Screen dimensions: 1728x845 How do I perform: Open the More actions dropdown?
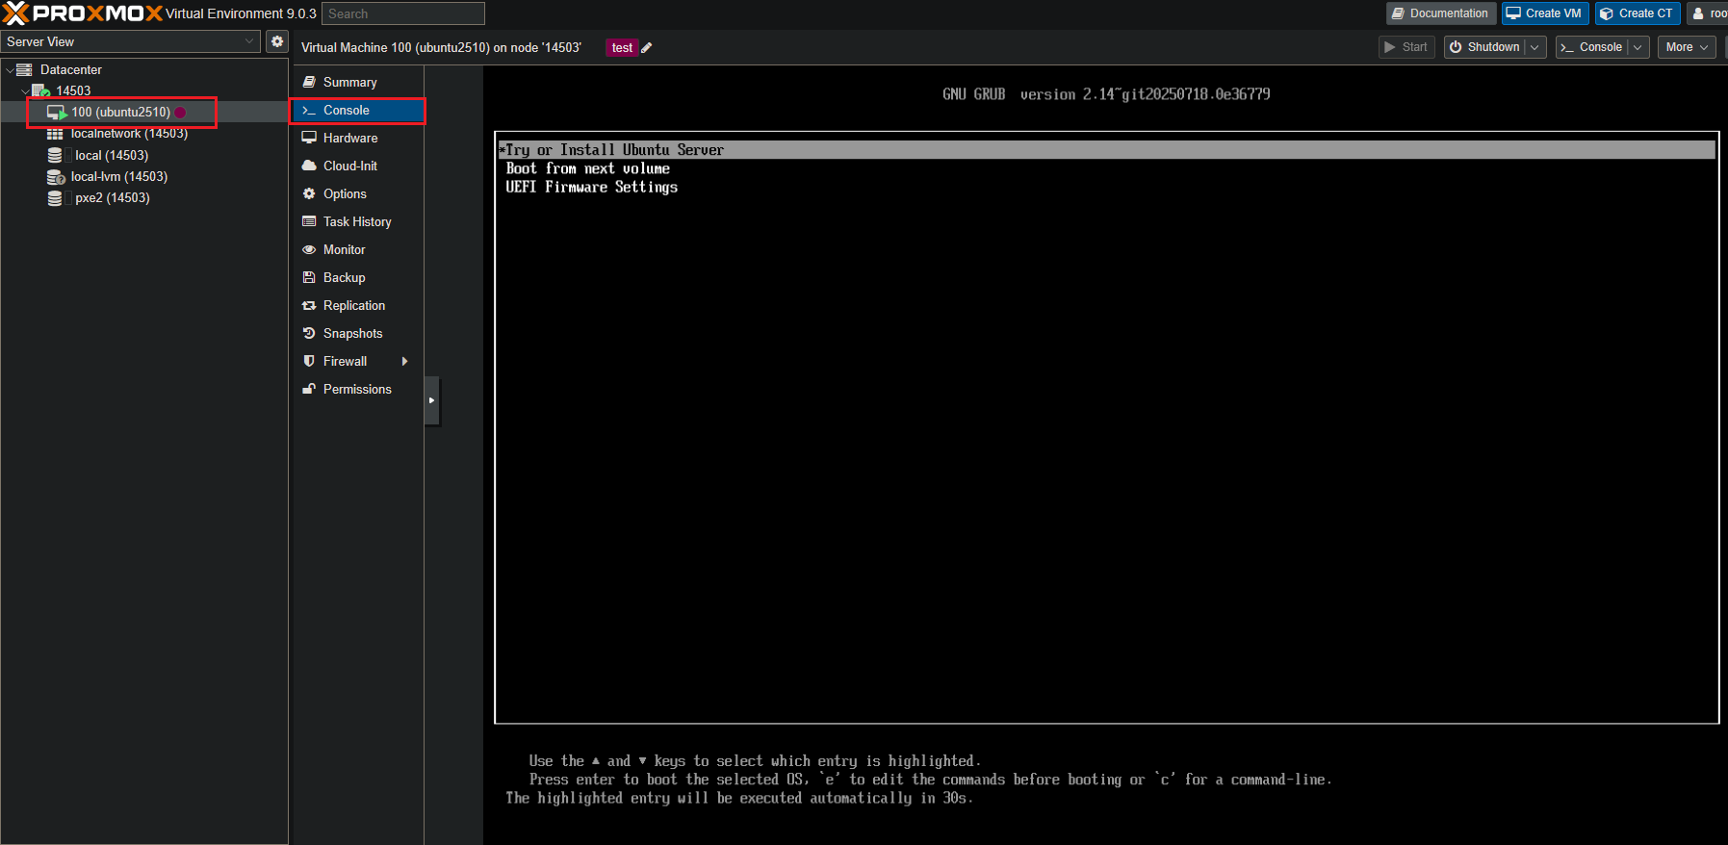[1686, 47]
